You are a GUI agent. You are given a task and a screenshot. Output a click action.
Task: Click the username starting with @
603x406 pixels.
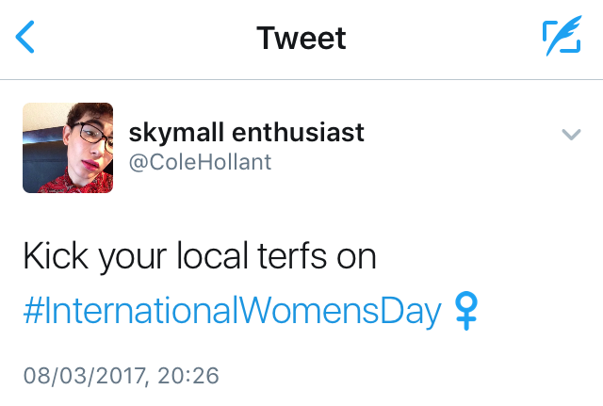pos(200,162)
